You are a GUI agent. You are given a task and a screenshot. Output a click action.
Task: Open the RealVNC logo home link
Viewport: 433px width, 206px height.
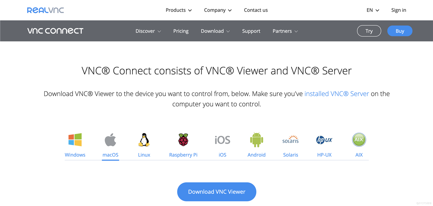point(45,10)
